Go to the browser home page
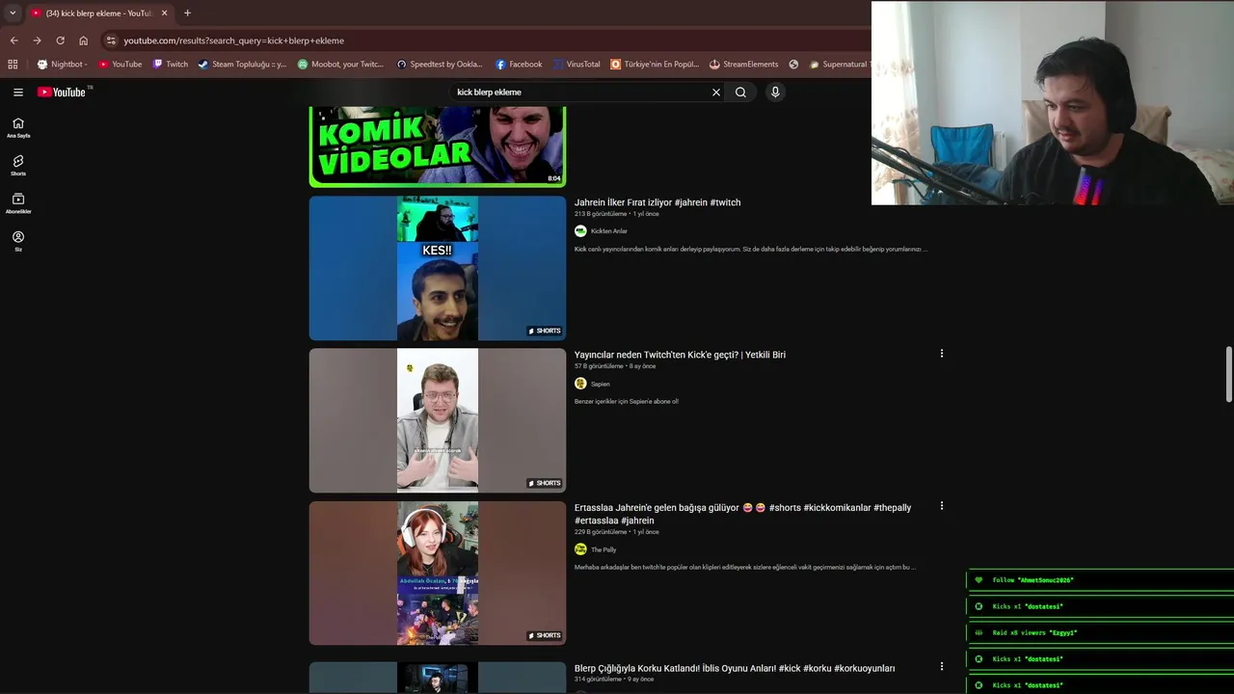This screenshot has height=694, width=1234. point(83,40)
